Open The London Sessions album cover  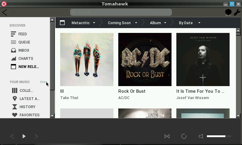[145, 113]
